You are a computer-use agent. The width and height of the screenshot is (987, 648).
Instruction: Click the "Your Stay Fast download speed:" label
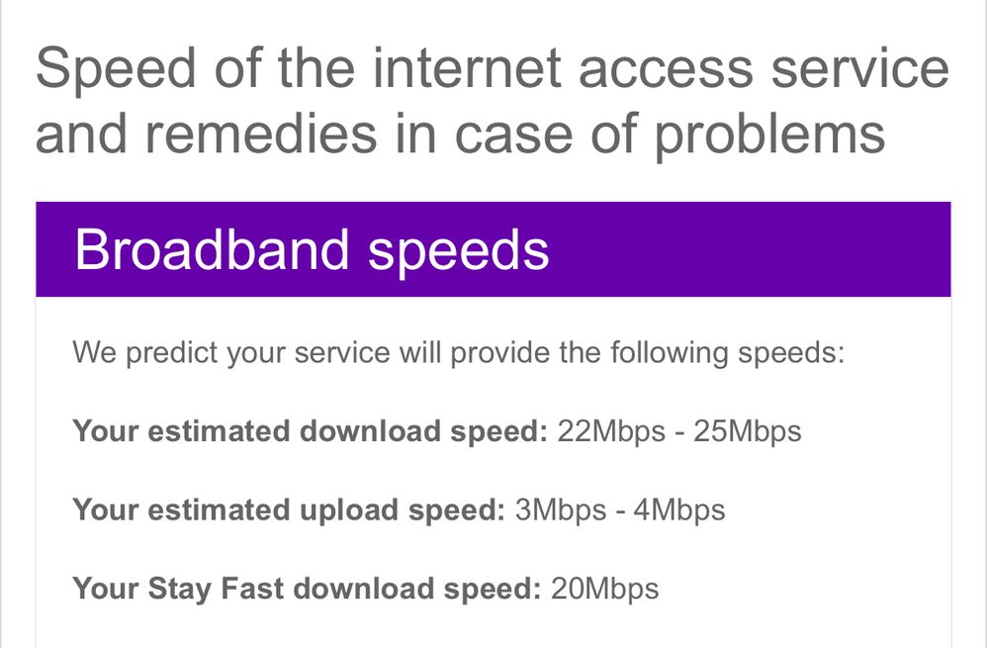(307, 590)
